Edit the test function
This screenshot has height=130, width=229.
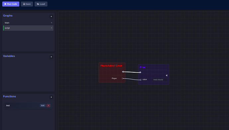tap(42, 105)
